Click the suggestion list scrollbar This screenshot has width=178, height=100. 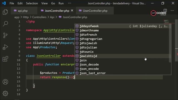point(170,43)
